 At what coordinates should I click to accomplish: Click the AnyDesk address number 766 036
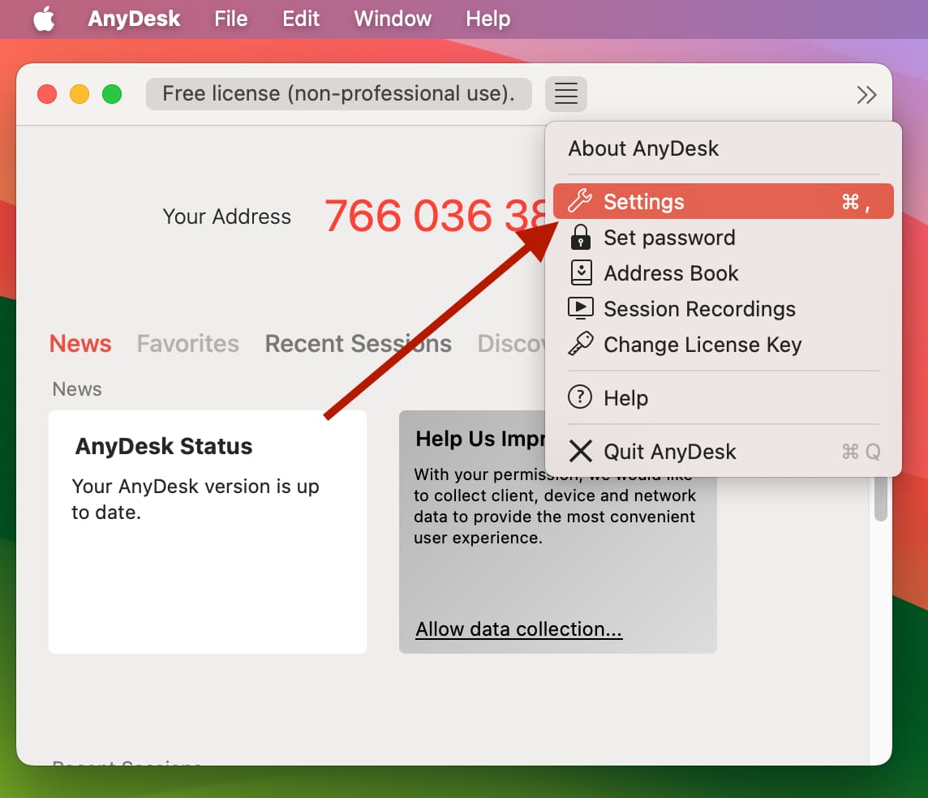pos(435,216)
